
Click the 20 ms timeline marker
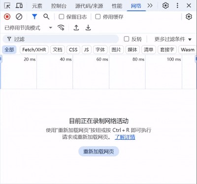[30, 59]
